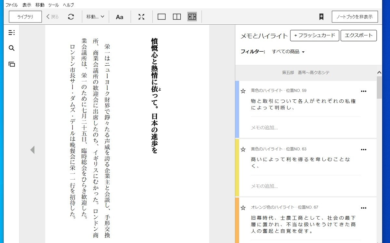
Task: Add a bookmark with the flag icon
Action: point(321,17)
